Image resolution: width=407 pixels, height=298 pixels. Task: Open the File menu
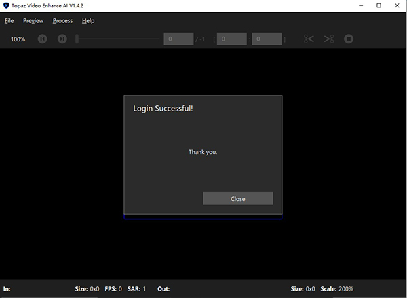(x=9, y=21)
